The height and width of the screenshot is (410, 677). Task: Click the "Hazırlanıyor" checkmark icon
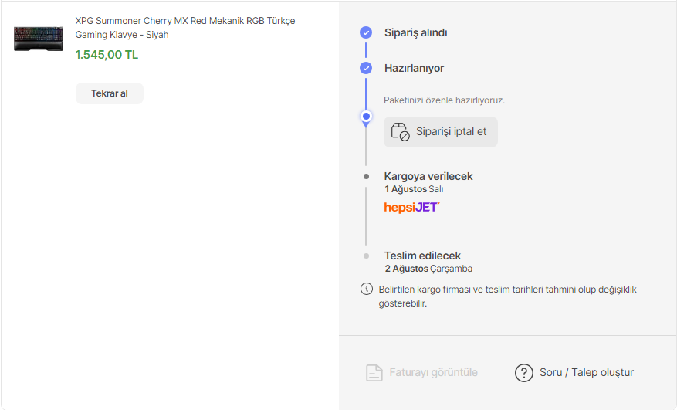coord(366,68)
